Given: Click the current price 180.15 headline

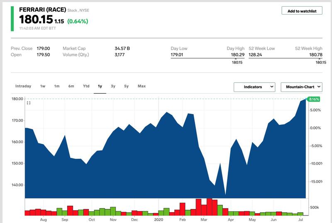Looking at the screenshot, I should [x=36, y=19].
